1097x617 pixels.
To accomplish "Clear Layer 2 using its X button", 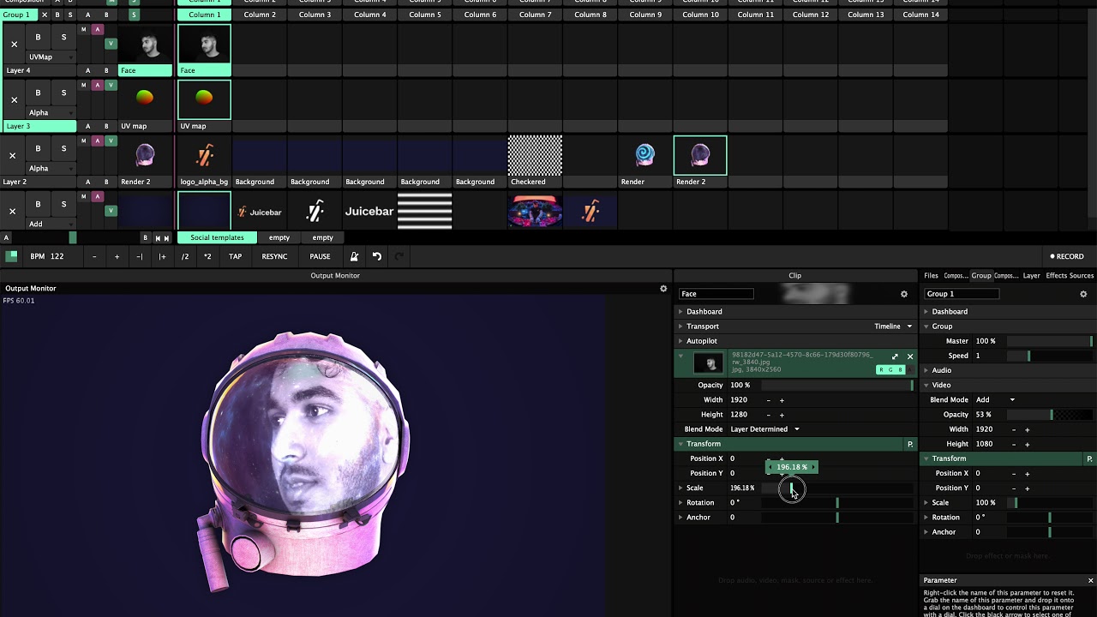I will pos(12,155).
